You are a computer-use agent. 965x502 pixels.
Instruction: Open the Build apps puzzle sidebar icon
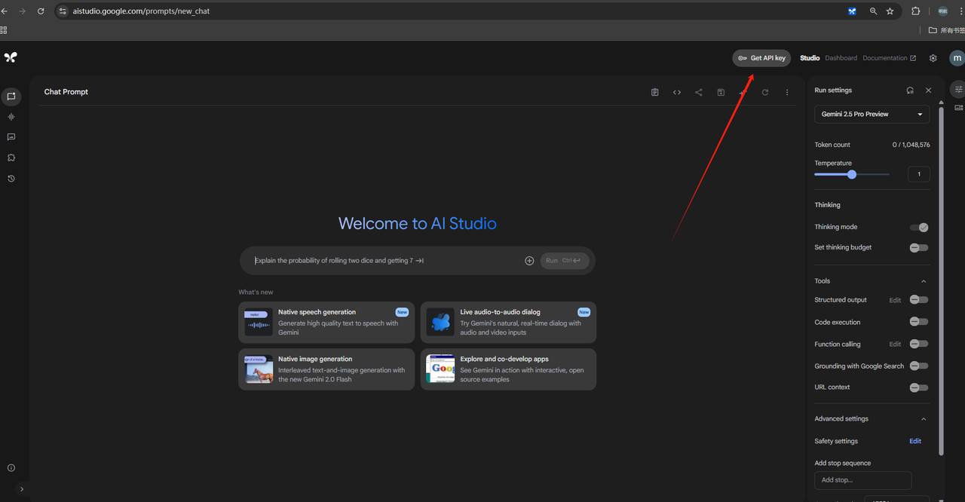click(11, 158)
